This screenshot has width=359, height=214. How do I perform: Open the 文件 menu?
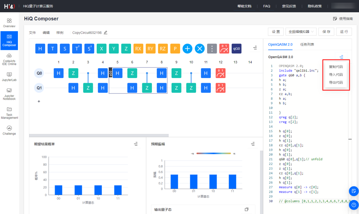point(32,33)
